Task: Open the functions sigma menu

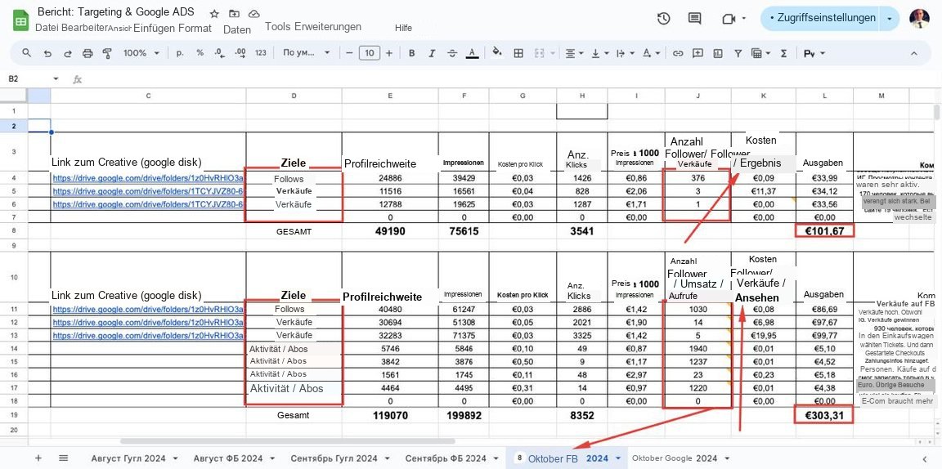Action: tap(783, 53)
